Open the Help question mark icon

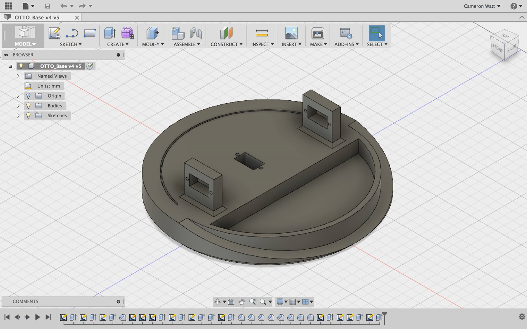[x=514, y=6]
